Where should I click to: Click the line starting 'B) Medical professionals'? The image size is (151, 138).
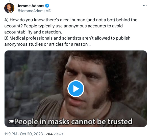coord(67,38)
